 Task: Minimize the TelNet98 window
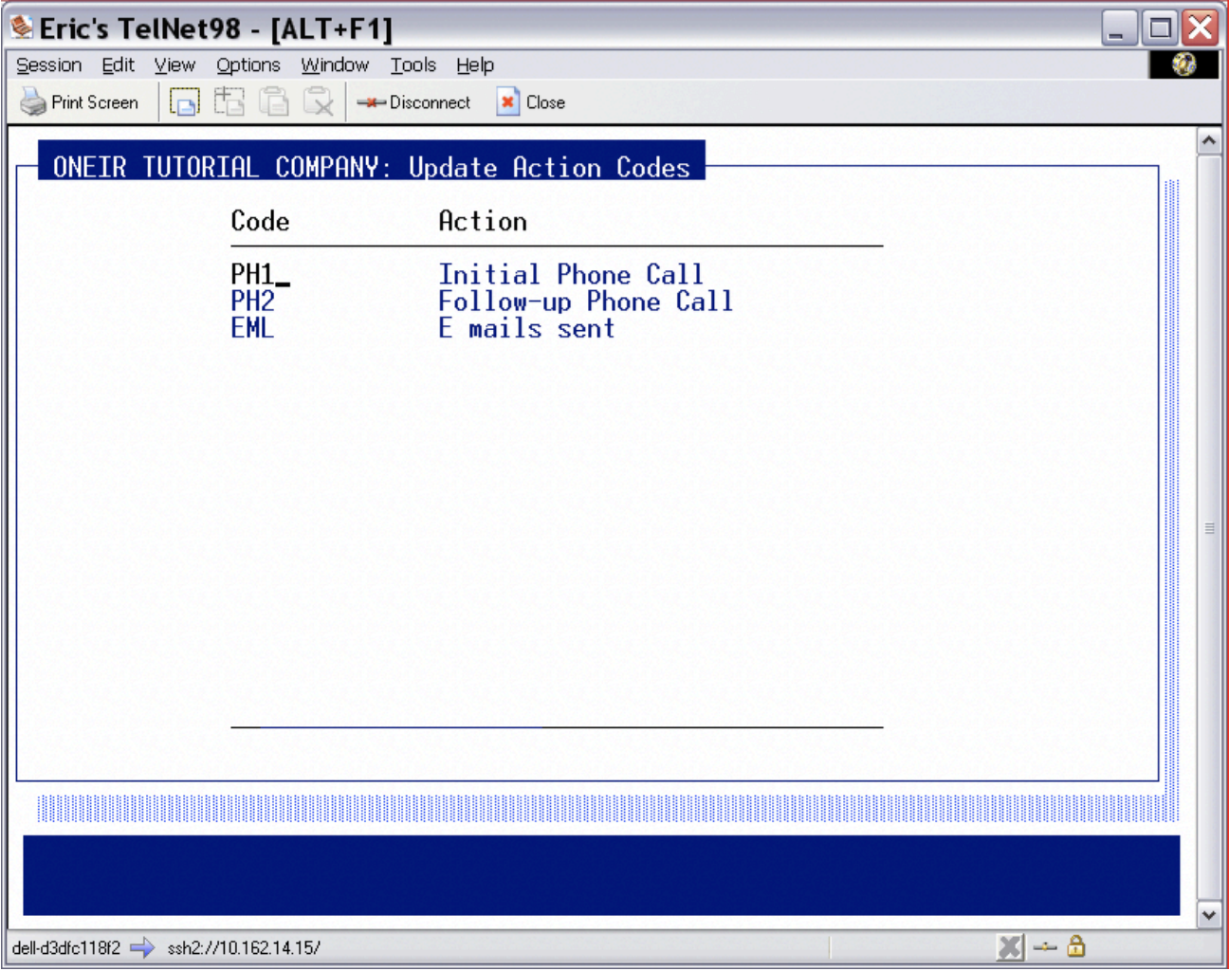1119,27
